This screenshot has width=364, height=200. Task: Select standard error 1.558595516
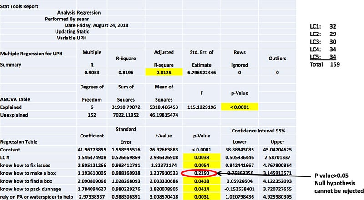pyautogui.click(x=126, y=150)
